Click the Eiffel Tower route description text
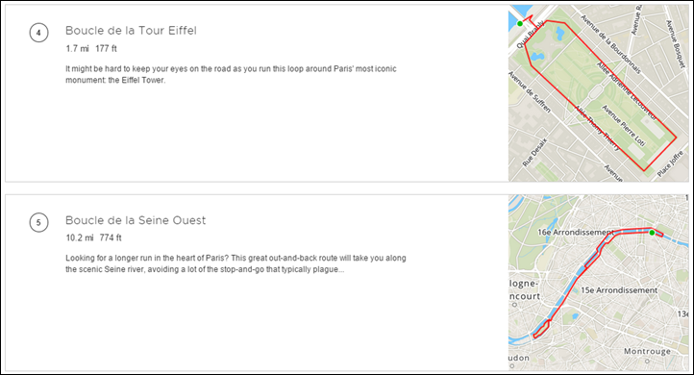Screen dimensions: 694x375 [231, 74]
